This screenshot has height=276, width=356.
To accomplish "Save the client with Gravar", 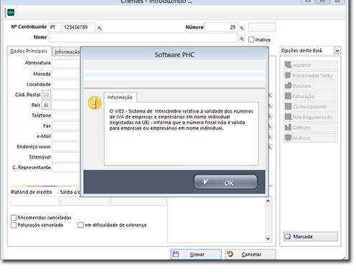I will pos(196,254).
